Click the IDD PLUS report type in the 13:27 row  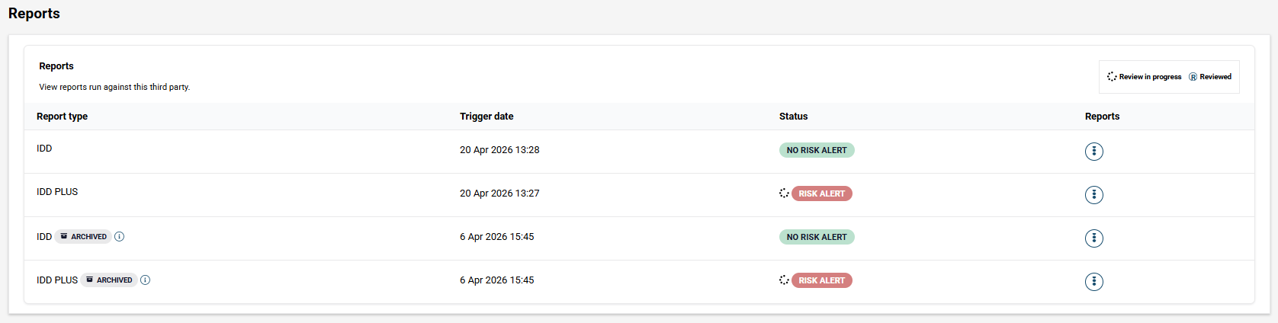[57, 191]
